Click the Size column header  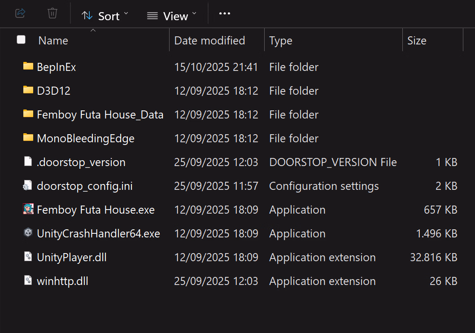(x=417, y=41)
